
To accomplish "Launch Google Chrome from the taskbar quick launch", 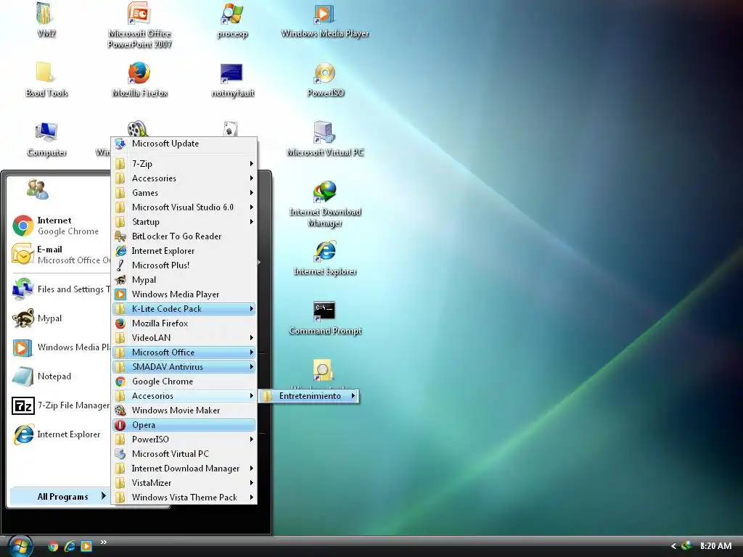I will [53, 546].
